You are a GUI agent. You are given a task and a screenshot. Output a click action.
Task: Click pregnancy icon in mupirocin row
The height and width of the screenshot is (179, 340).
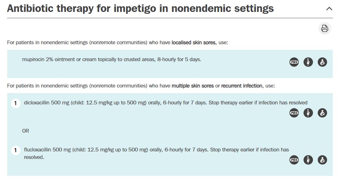tap(308, 62)
